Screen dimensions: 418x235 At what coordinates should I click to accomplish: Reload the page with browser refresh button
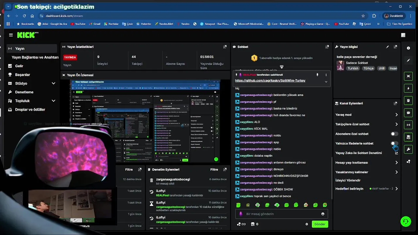pos(24,16)
